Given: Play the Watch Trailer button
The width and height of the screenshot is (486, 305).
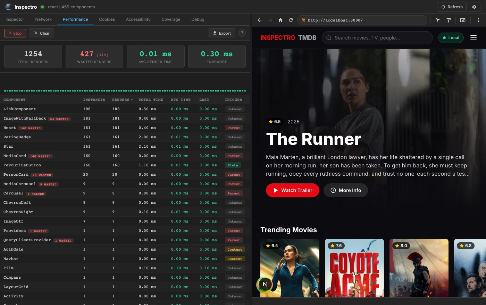Looking at the screenshot, I should (293, 190).
